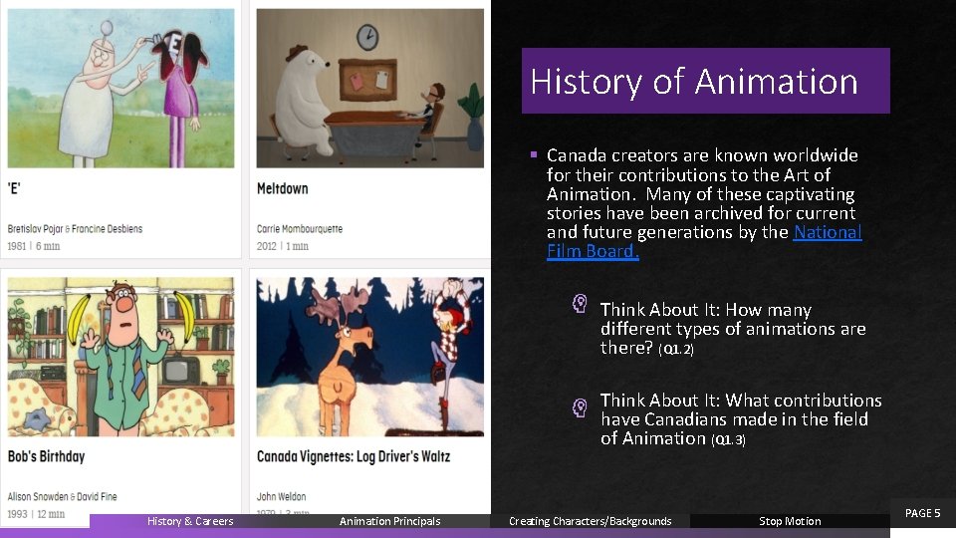Click the 'Canada creators are known worldwide' paragraph
Viewport: 956px width, 538px height.
click(704, 203)
